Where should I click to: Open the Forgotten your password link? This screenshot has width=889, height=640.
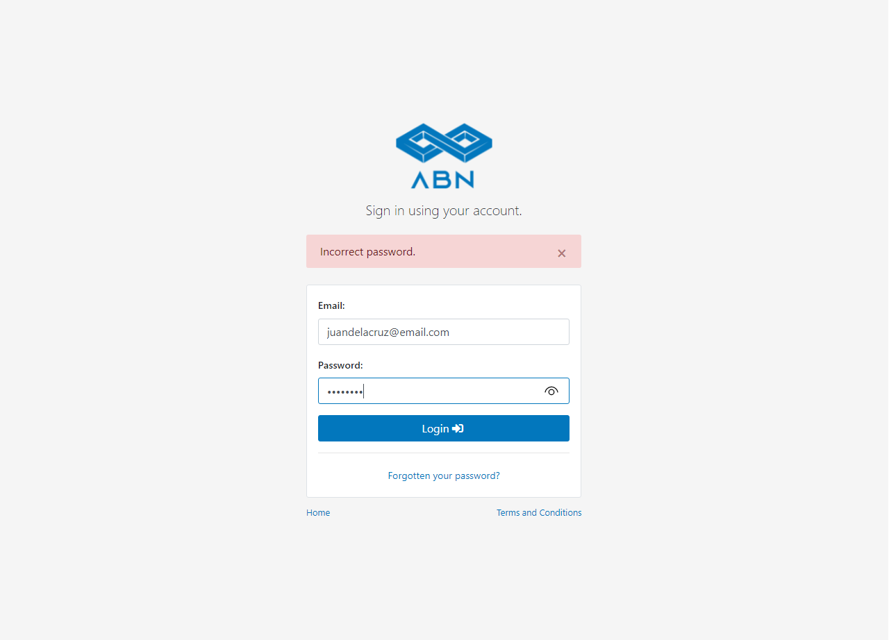tap(444, 476)
